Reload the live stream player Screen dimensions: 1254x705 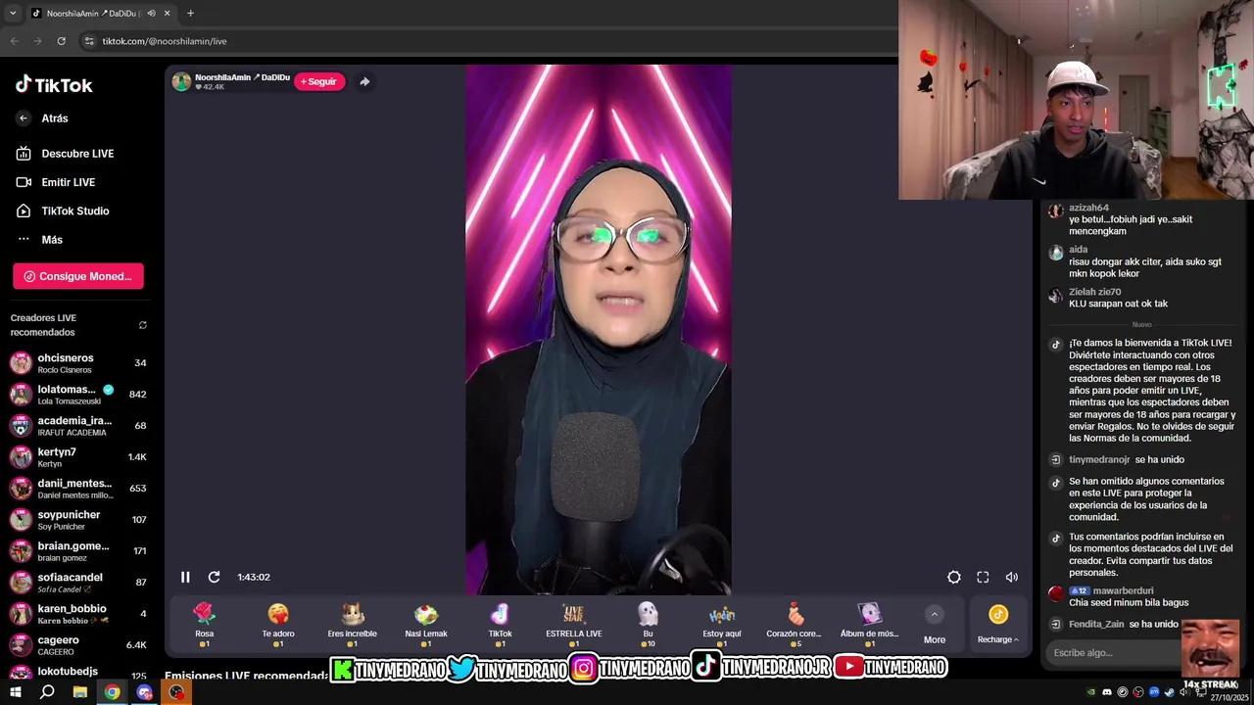coord(214,577)
